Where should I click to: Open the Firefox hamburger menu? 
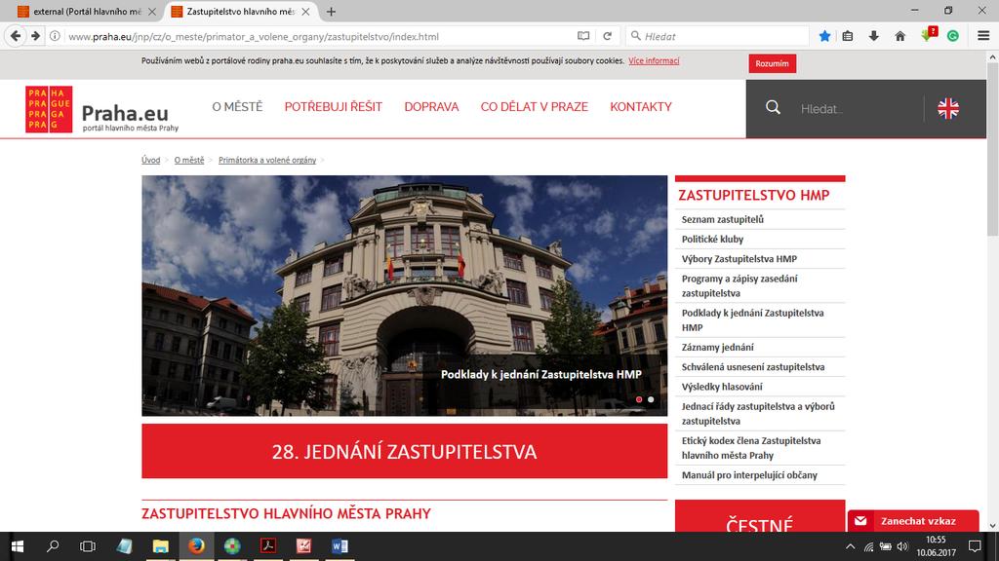point(983,36)
